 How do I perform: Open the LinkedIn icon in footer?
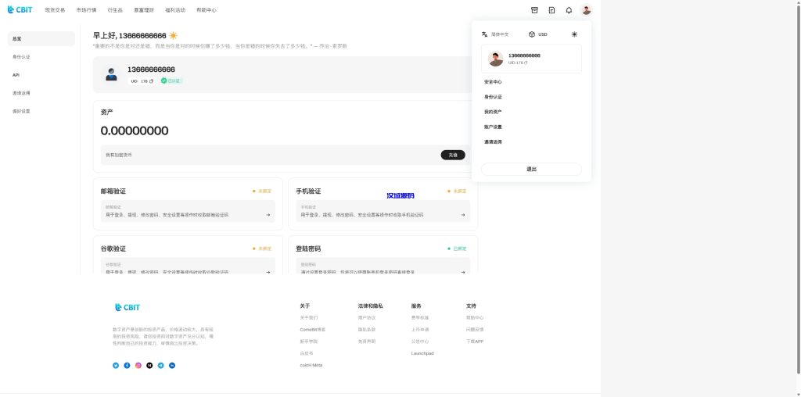tap(171, 366)
